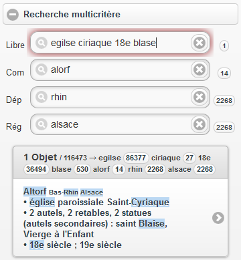
Task: Click the 2268 badge beside Dép
Action: coord(224,100)
